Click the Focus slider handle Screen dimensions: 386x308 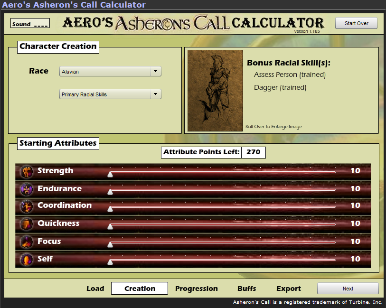[110, 244]
